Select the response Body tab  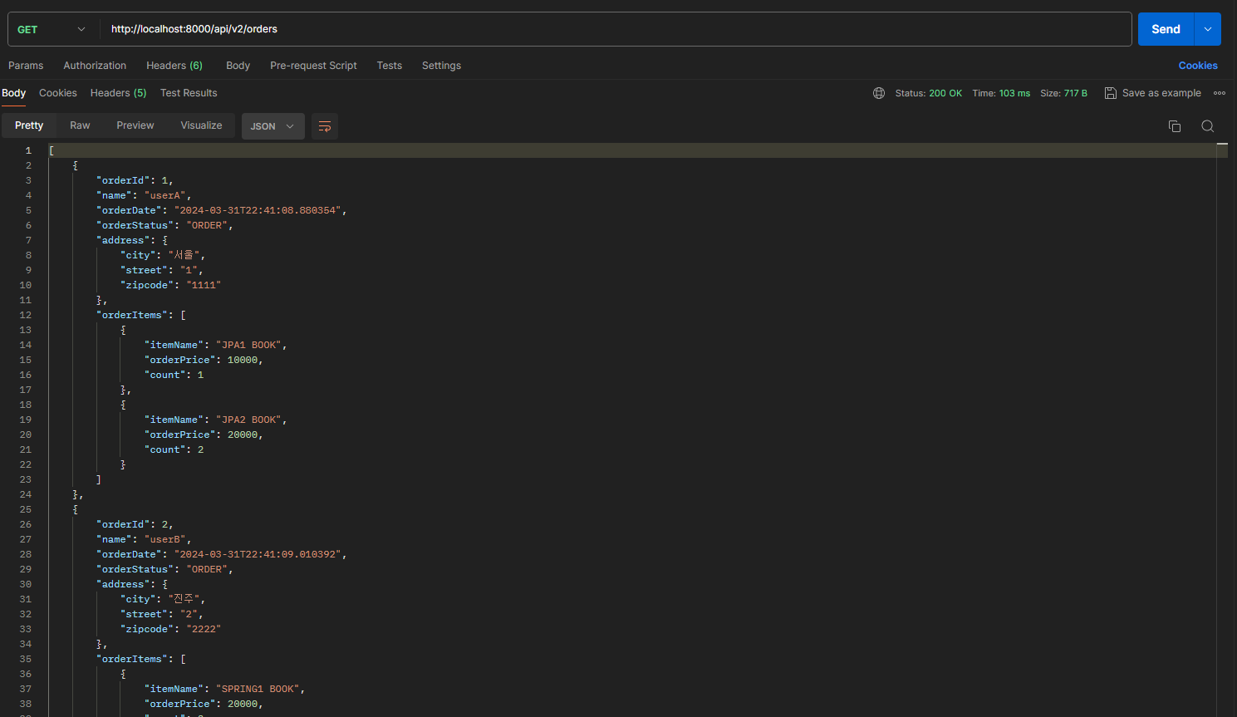coord(13,93)
